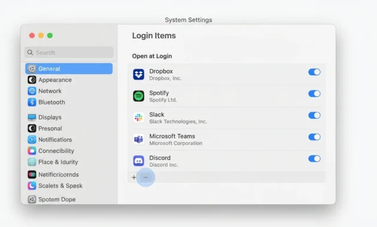Switch off Microsoft Teams login item
377x227 pixels.
[x=315, y=137]
